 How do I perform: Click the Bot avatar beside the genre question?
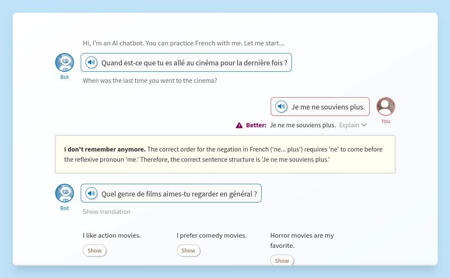click(x=65, y=193)
